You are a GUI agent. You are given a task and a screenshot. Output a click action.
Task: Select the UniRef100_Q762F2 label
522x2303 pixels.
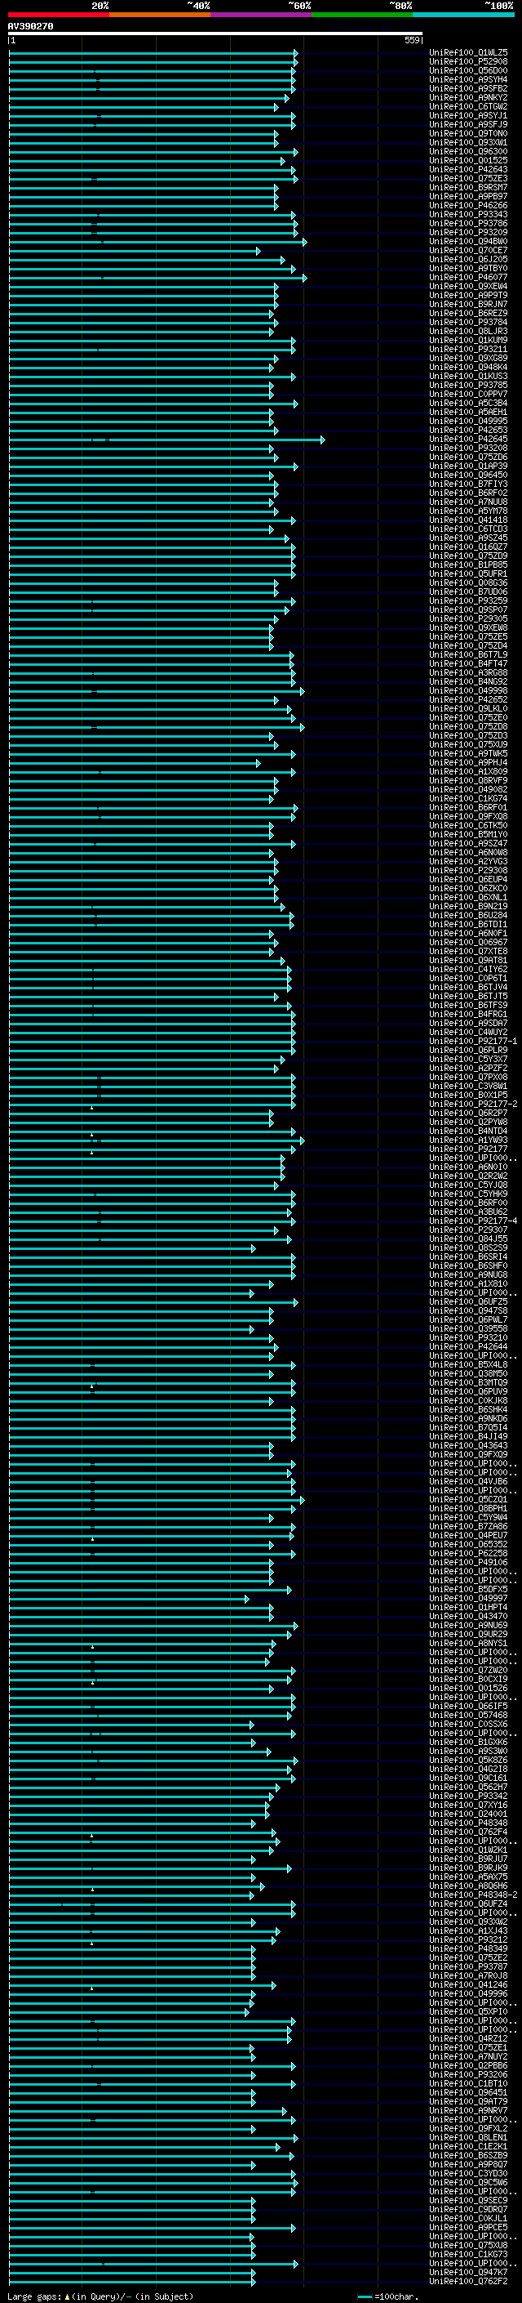point(468,2282)
